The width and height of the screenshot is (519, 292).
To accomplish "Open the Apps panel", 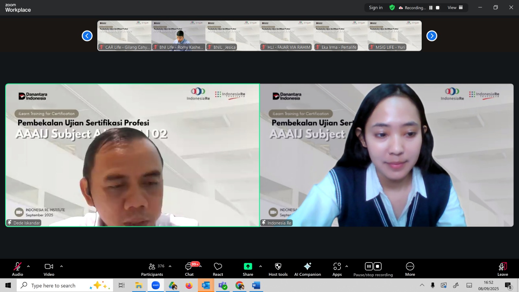I will (x=337, y=269).
